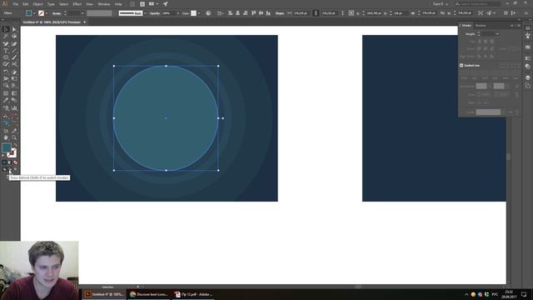533x300 pixels.
Task: Select the Type tool
Action: click(6, 51)
